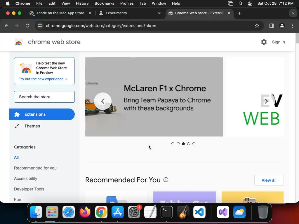Select the fifth carousel slide dot

click(x=194, y=144)
